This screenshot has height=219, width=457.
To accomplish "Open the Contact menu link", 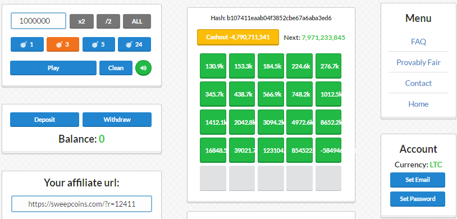I will click(x=418, y=83).
